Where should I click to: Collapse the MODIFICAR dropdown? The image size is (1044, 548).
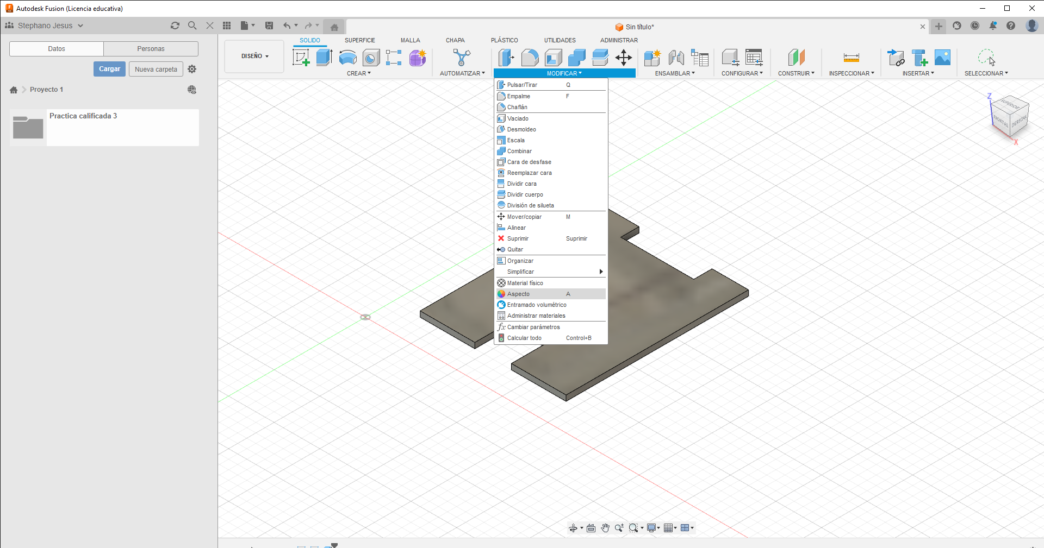564,73
